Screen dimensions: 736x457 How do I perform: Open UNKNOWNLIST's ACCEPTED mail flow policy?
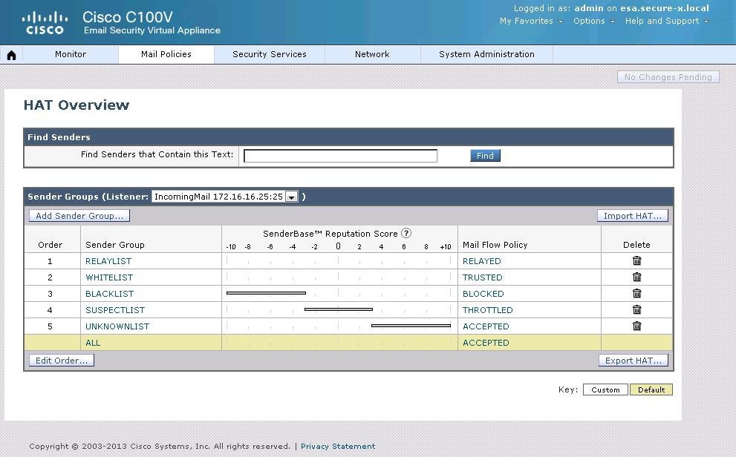(x=486, y=326)
